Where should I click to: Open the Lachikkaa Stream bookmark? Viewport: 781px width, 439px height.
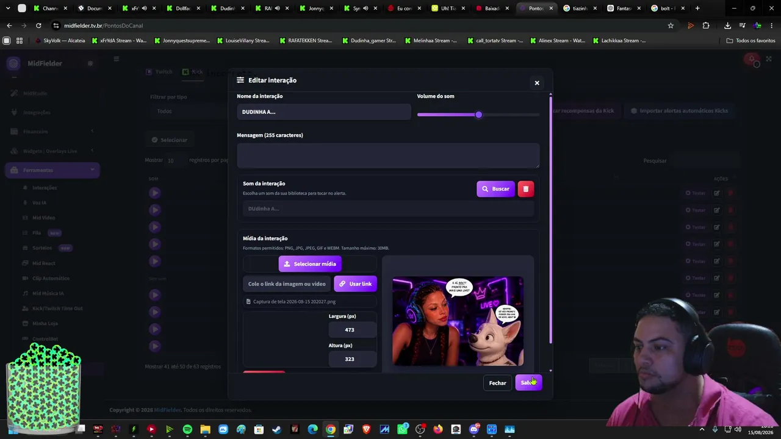[619, 41]
